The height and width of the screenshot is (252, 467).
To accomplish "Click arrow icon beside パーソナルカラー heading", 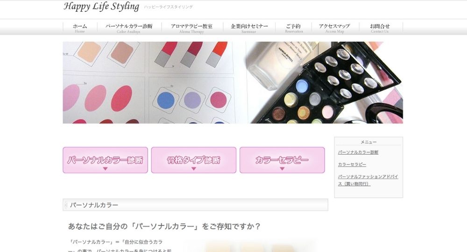I will click(x=66, y=205).
